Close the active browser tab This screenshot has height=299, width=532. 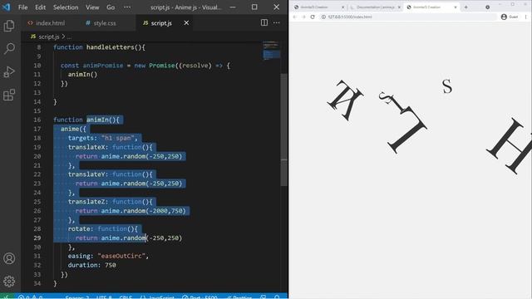tap(456, 7)
